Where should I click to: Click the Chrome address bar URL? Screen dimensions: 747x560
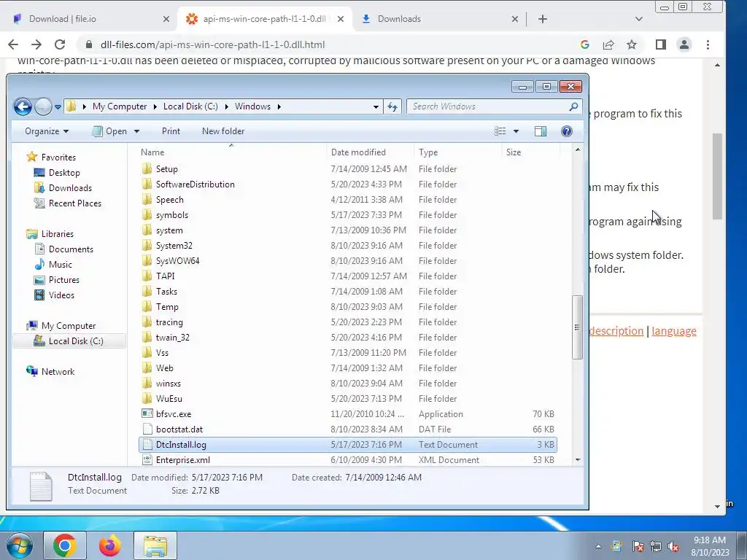click(212, 44)
